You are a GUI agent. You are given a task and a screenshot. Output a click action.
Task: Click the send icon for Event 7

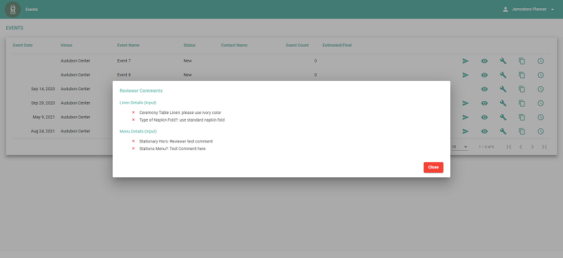tap(466, 61)
